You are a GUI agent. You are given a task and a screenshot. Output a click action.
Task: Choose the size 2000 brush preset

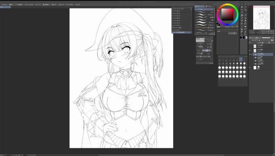244,77
